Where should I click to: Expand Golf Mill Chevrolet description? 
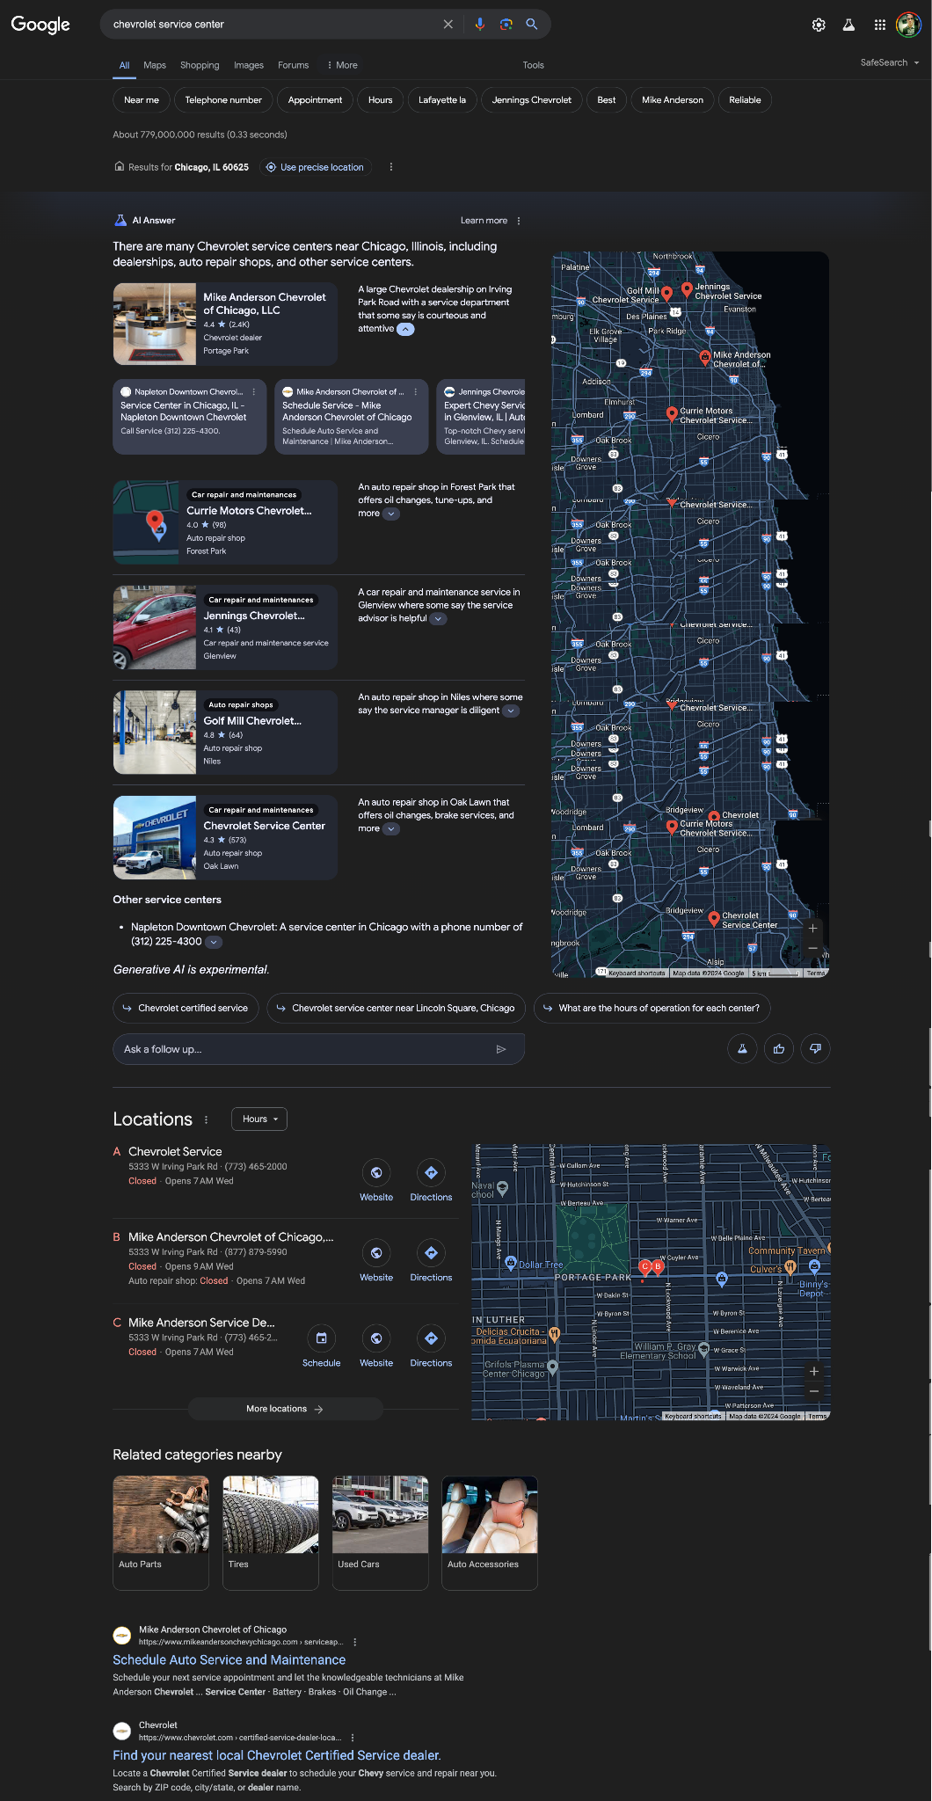click(511, 711)
